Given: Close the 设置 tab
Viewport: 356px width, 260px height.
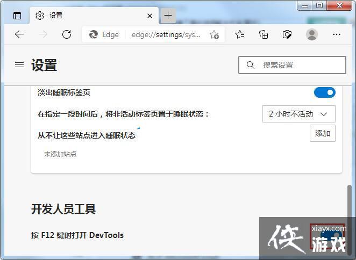Looking at the screenshot, I should 149,16.
